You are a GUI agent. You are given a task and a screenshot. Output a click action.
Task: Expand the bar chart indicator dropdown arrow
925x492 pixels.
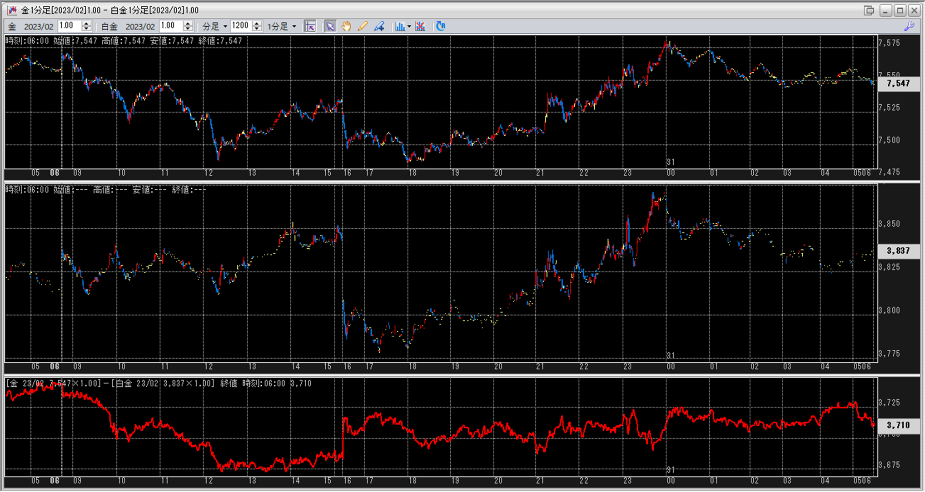point(409,26)
